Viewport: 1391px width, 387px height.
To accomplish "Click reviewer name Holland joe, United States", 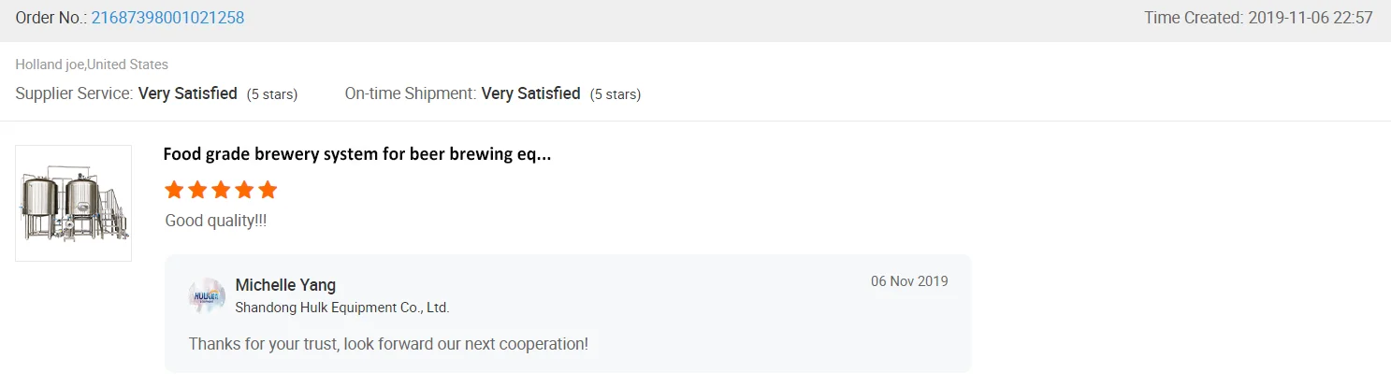I will (x=92, y=64).
